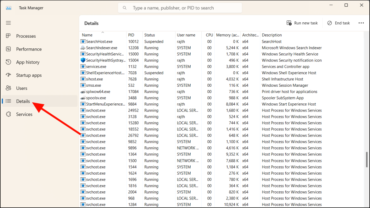
Task: Click the Services puzzle icon
Action: (8, 114)
